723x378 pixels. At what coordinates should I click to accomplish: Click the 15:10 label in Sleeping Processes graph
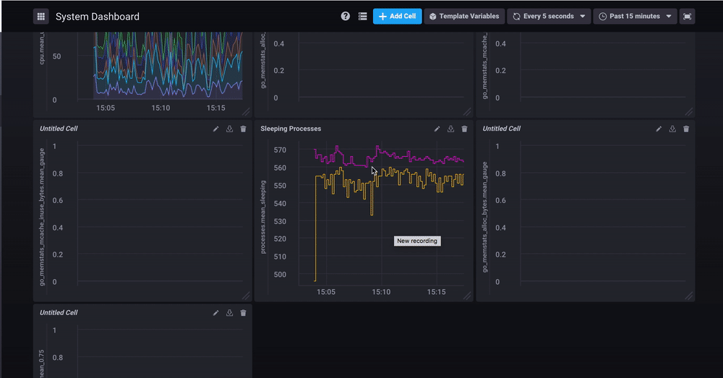381,292
